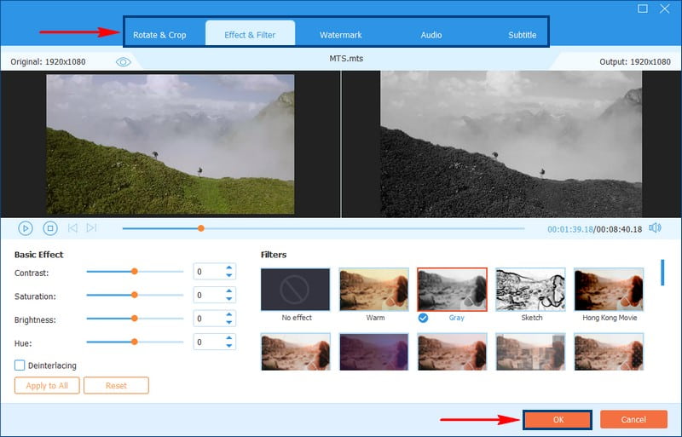Image resolution: width=682 pixels, height=437 pixels.
Task: Decrease the Saturation value with down arrow
Action: [229, 299]
